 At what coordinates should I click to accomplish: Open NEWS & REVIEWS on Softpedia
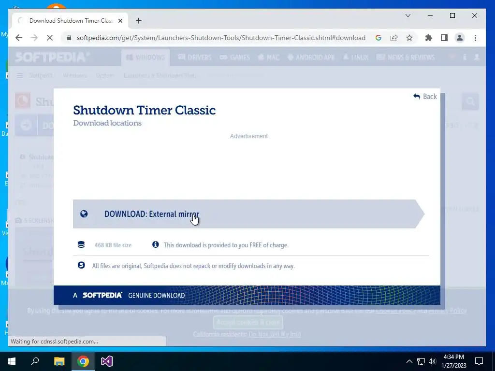coord(406,57)
